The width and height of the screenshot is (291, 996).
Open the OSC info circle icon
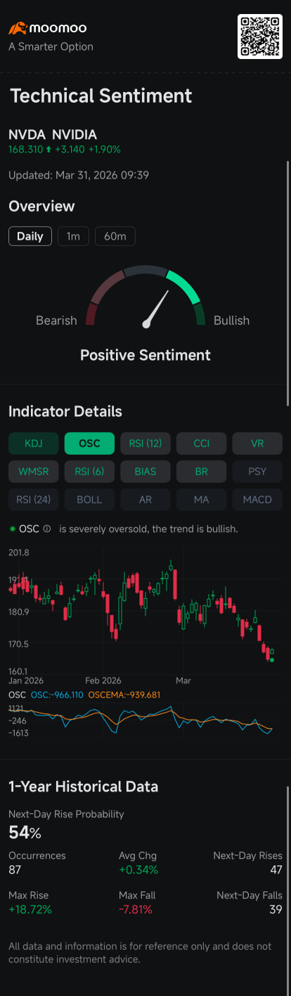coord(46,529)
